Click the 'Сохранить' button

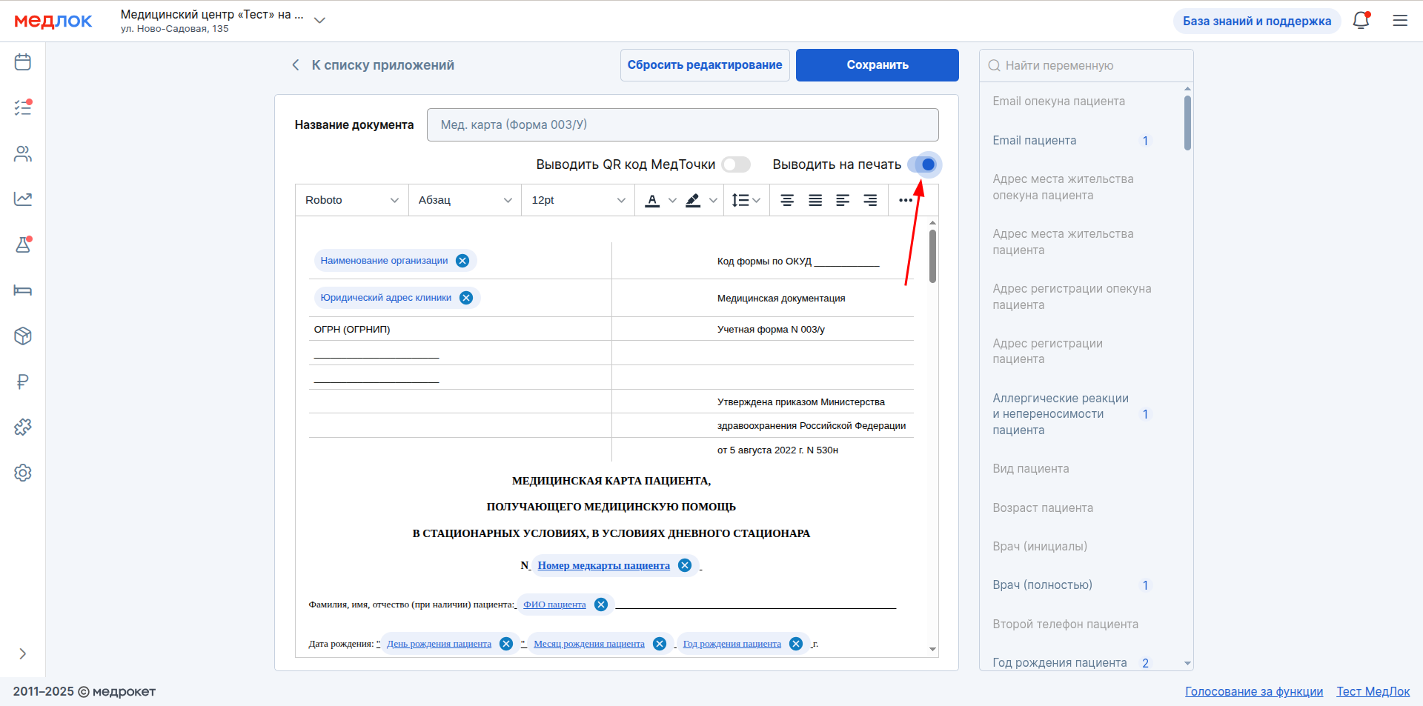(877, 65)
